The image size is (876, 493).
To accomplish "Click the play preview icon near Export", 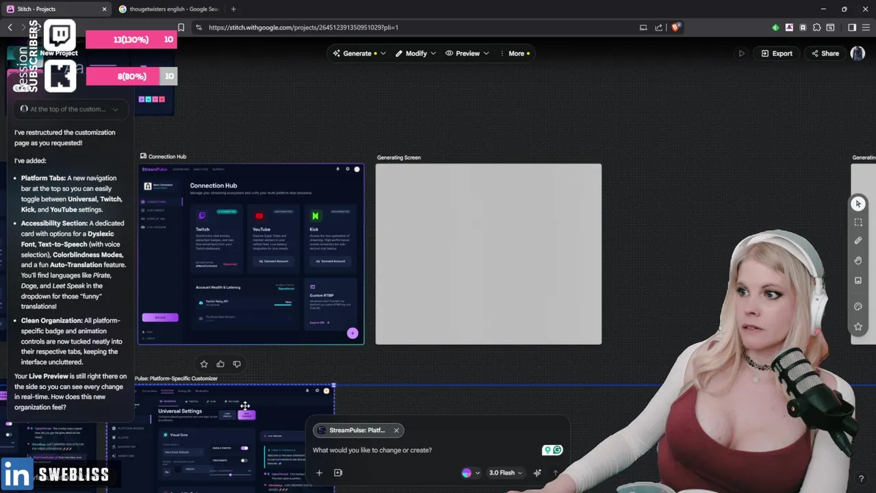I will click(x=741, y=53).
